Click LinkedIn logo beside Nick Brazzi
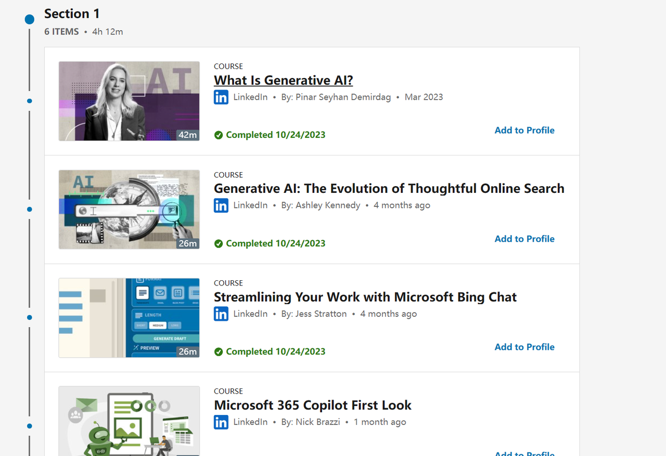The height and width of the screenshot is (456, 666). point(221,422)
